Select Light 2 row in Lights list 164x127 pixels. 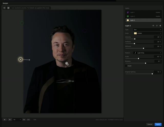click(x=143, y=16)
